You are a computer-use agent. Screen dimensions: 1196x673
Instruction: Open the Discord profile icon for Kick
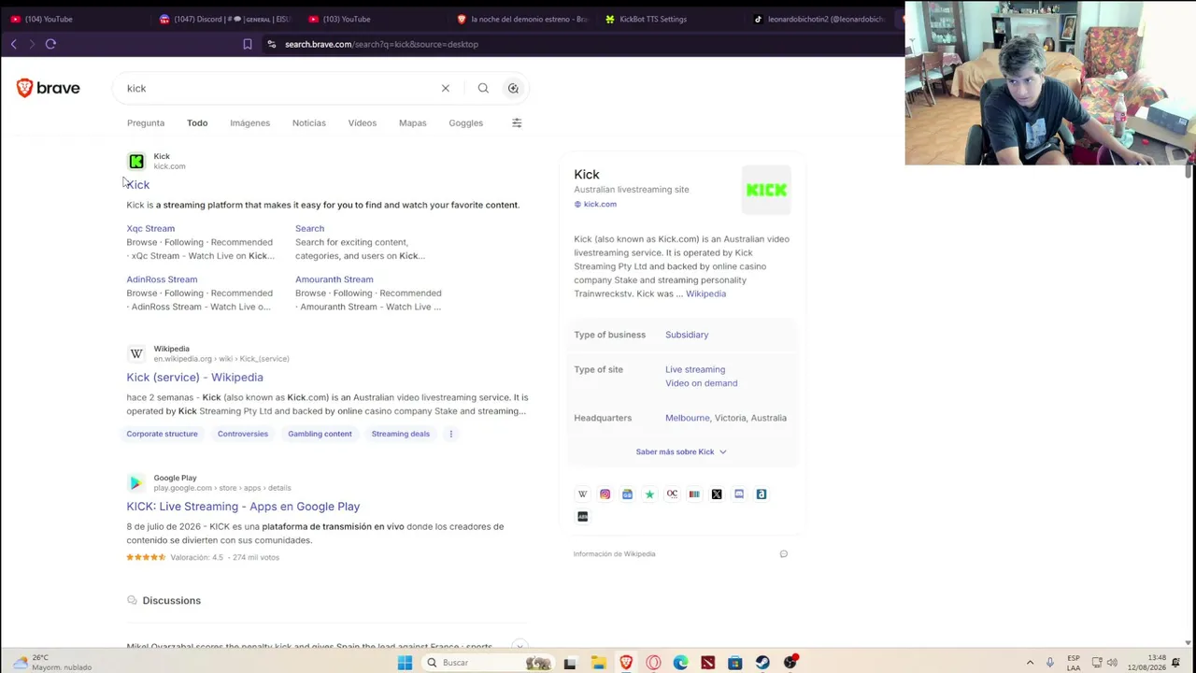739,494
